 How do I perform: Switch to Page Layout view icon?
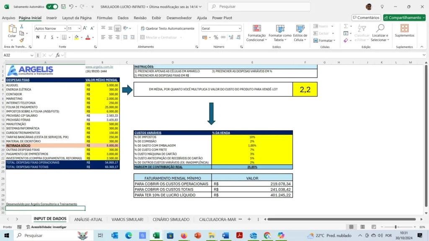click(362, 227)
